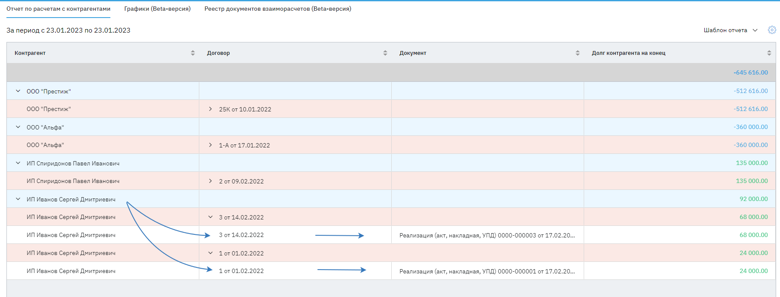Sort by the Документ column
Viewport: 780px width, 297px height.
click(578, 53)
